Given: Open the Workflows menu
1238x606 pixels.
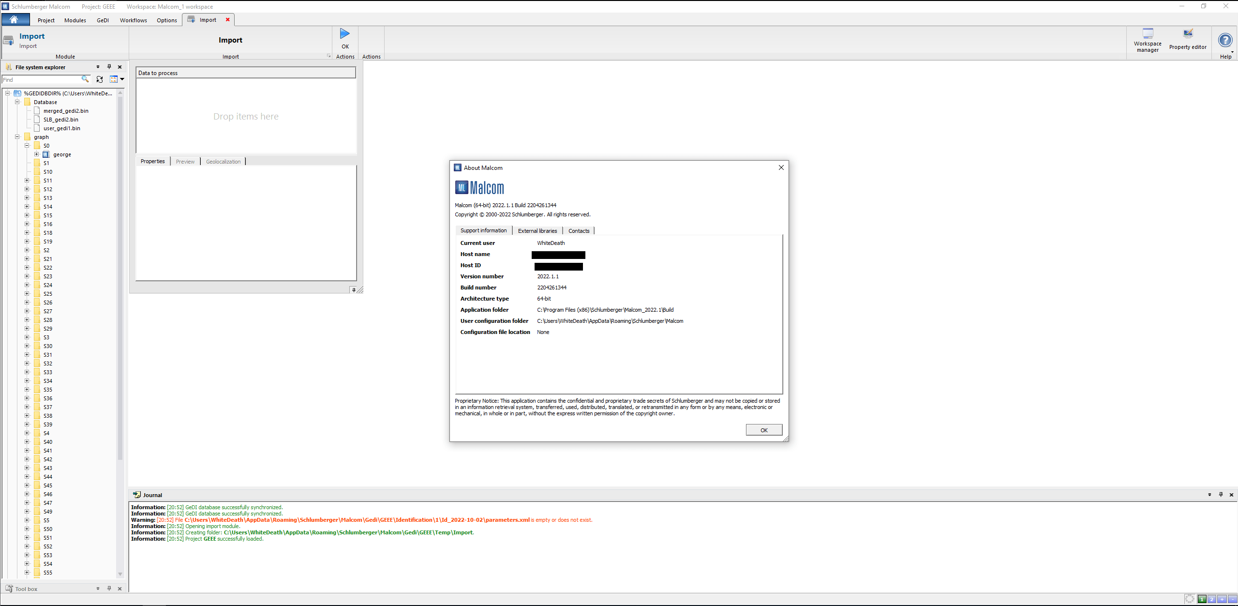Looking at the screenshot, I should [134, 20].
